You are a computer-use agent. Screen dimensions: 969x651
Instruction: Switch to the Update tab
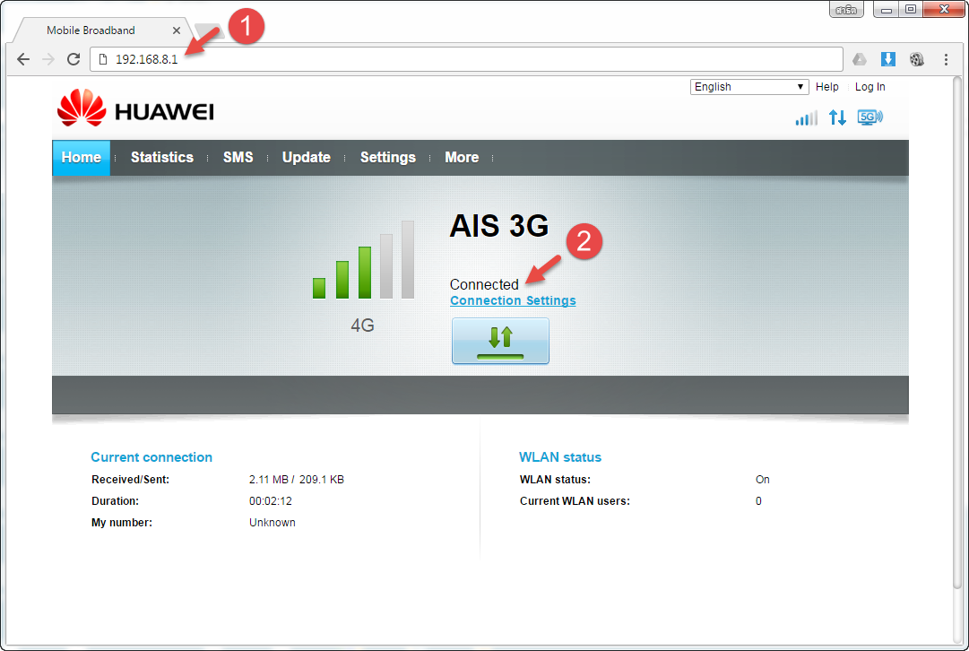(x=306, y=158)
